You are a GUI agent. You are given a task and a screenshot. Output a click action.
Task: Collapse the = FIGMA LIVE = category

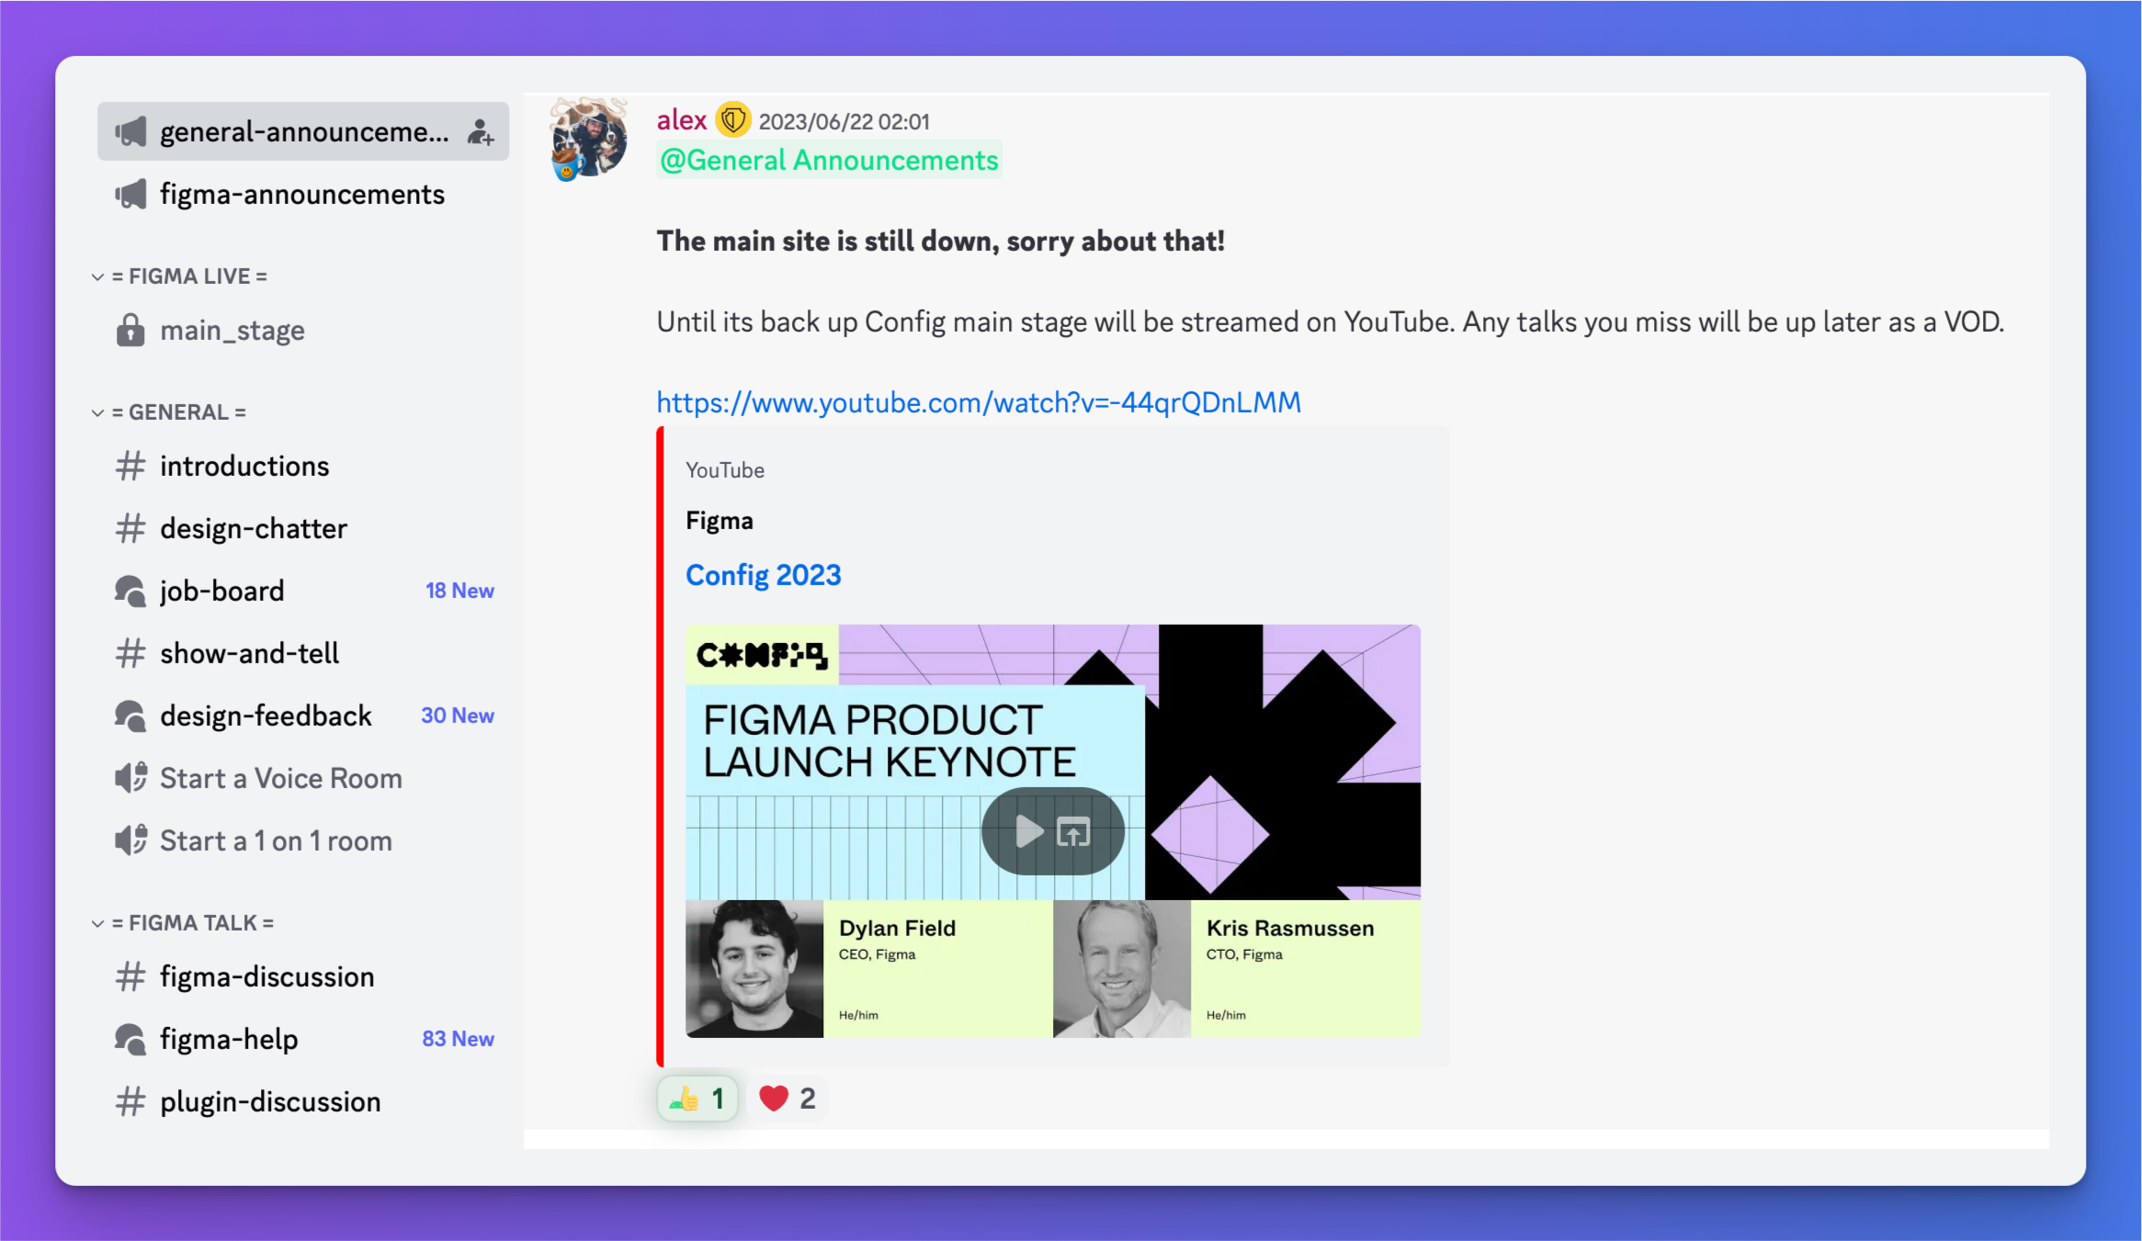tap(179, 276)
